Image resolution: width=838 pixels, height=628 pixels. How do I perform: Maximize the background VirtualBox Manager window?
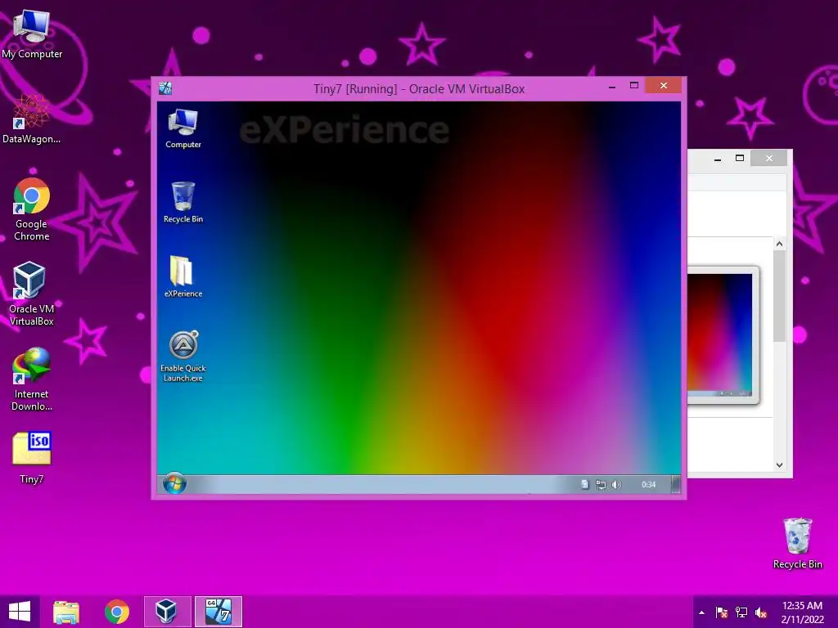tap(740, 158)
